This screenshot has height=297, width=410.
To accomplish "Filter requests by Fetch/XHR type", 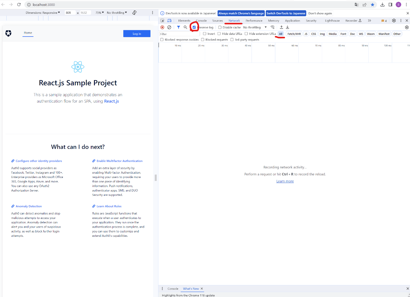I will pyautogui.click(x=294, y=34).
